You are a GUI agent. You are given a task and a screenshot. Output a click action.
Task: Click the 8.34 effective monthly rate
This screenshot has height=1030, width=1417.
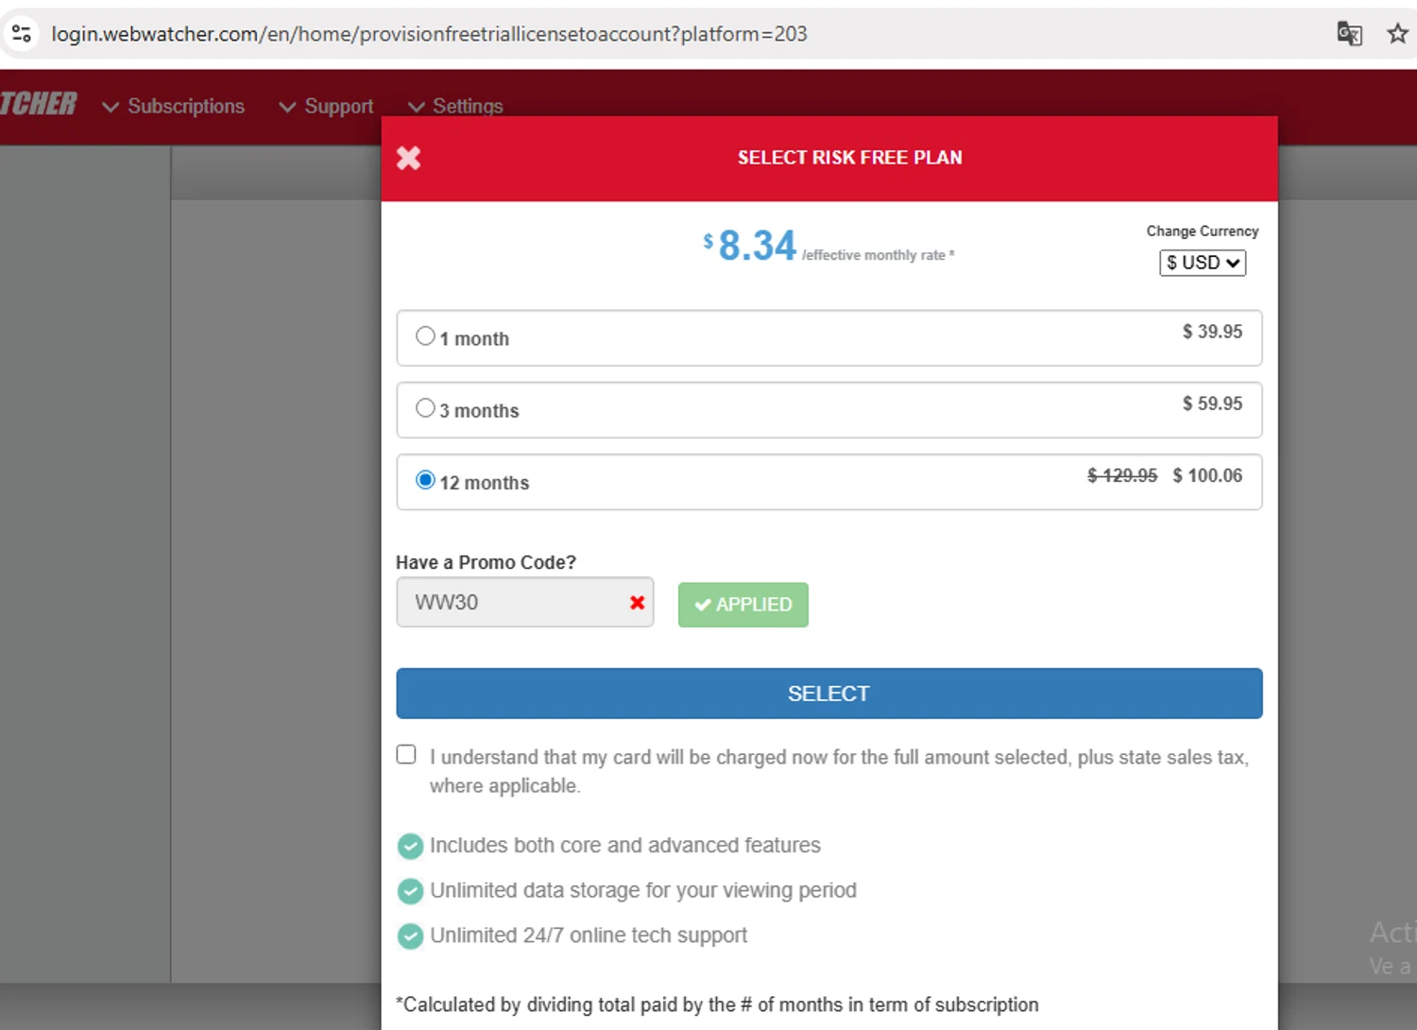tap(757, 246)
